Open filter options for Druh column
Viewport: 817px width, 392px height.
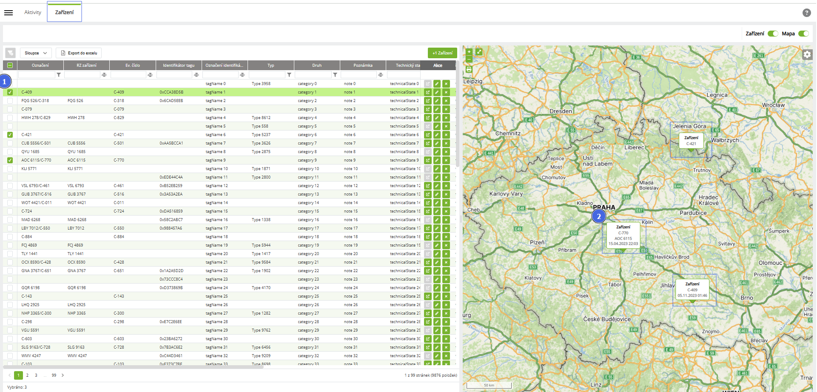tap(335, 75)
